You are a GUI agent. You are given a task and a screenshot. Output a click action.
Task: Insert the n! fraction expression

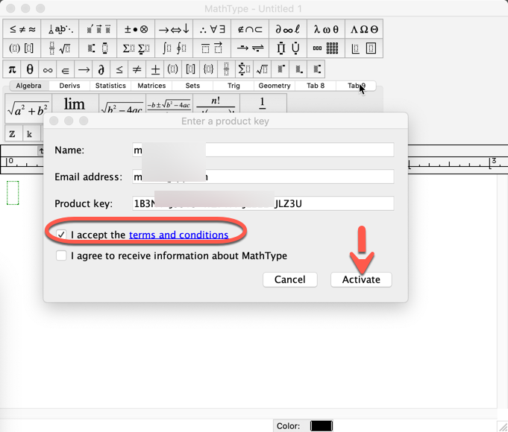216,104
